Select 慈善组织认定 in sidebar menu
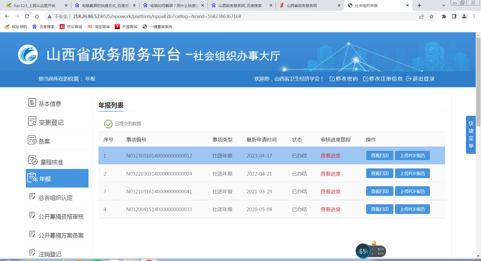This screenshot has height=261, width=481. [x=55, y=198]
